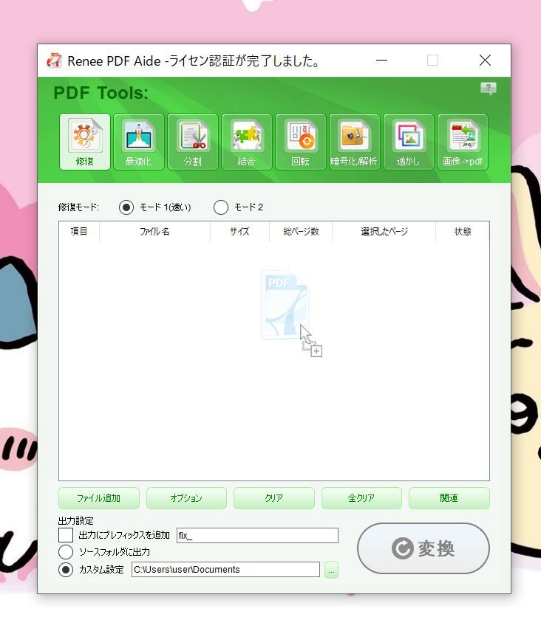Select モード 1(速い) repair mode
The height and width of the screenshot is (617, 541).
126,207
